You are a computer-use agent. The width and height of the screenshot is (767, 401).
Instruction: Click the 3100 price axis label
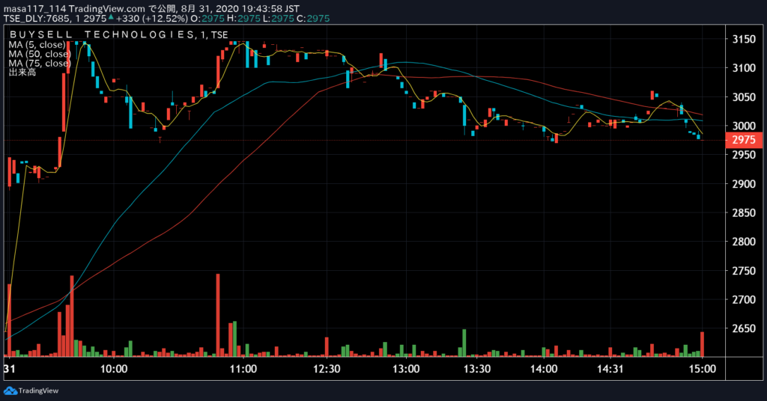(x=744, y=68)
